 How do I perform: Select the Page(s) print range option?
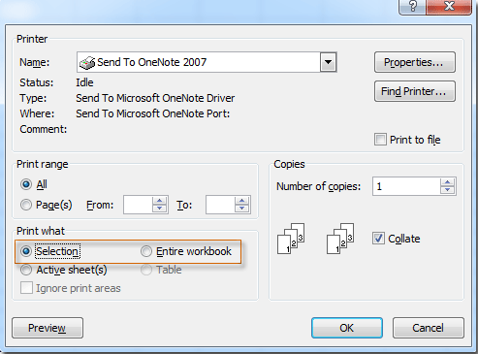[x=26, y=205]
